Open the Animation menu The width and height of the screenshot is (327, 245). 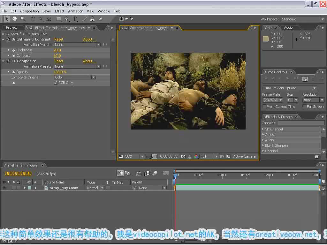(x=75, y=11)
